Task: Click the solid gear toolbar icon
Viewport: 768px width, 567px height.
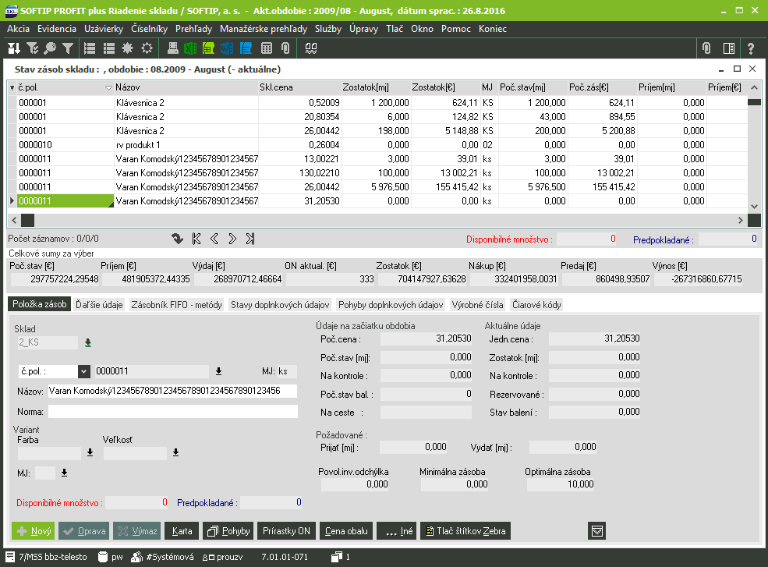Action: coord(127,48)
